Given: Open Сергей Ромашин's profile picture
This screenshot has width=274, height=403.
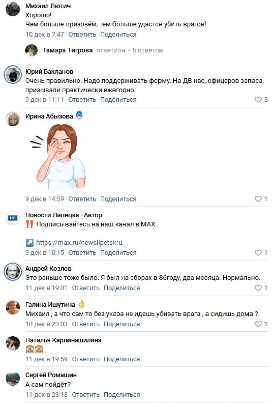Looking at the screenshot, I should (13, 378).
